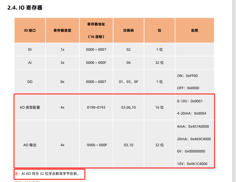Click the "OFF: 0x0000" description text

[188, 88]
